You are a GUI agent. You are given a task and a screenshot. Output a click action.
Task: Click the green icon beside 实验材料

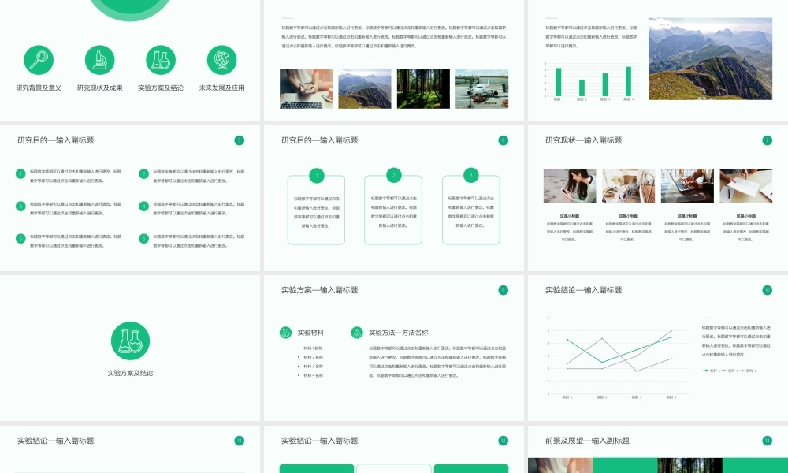(285, 333)
